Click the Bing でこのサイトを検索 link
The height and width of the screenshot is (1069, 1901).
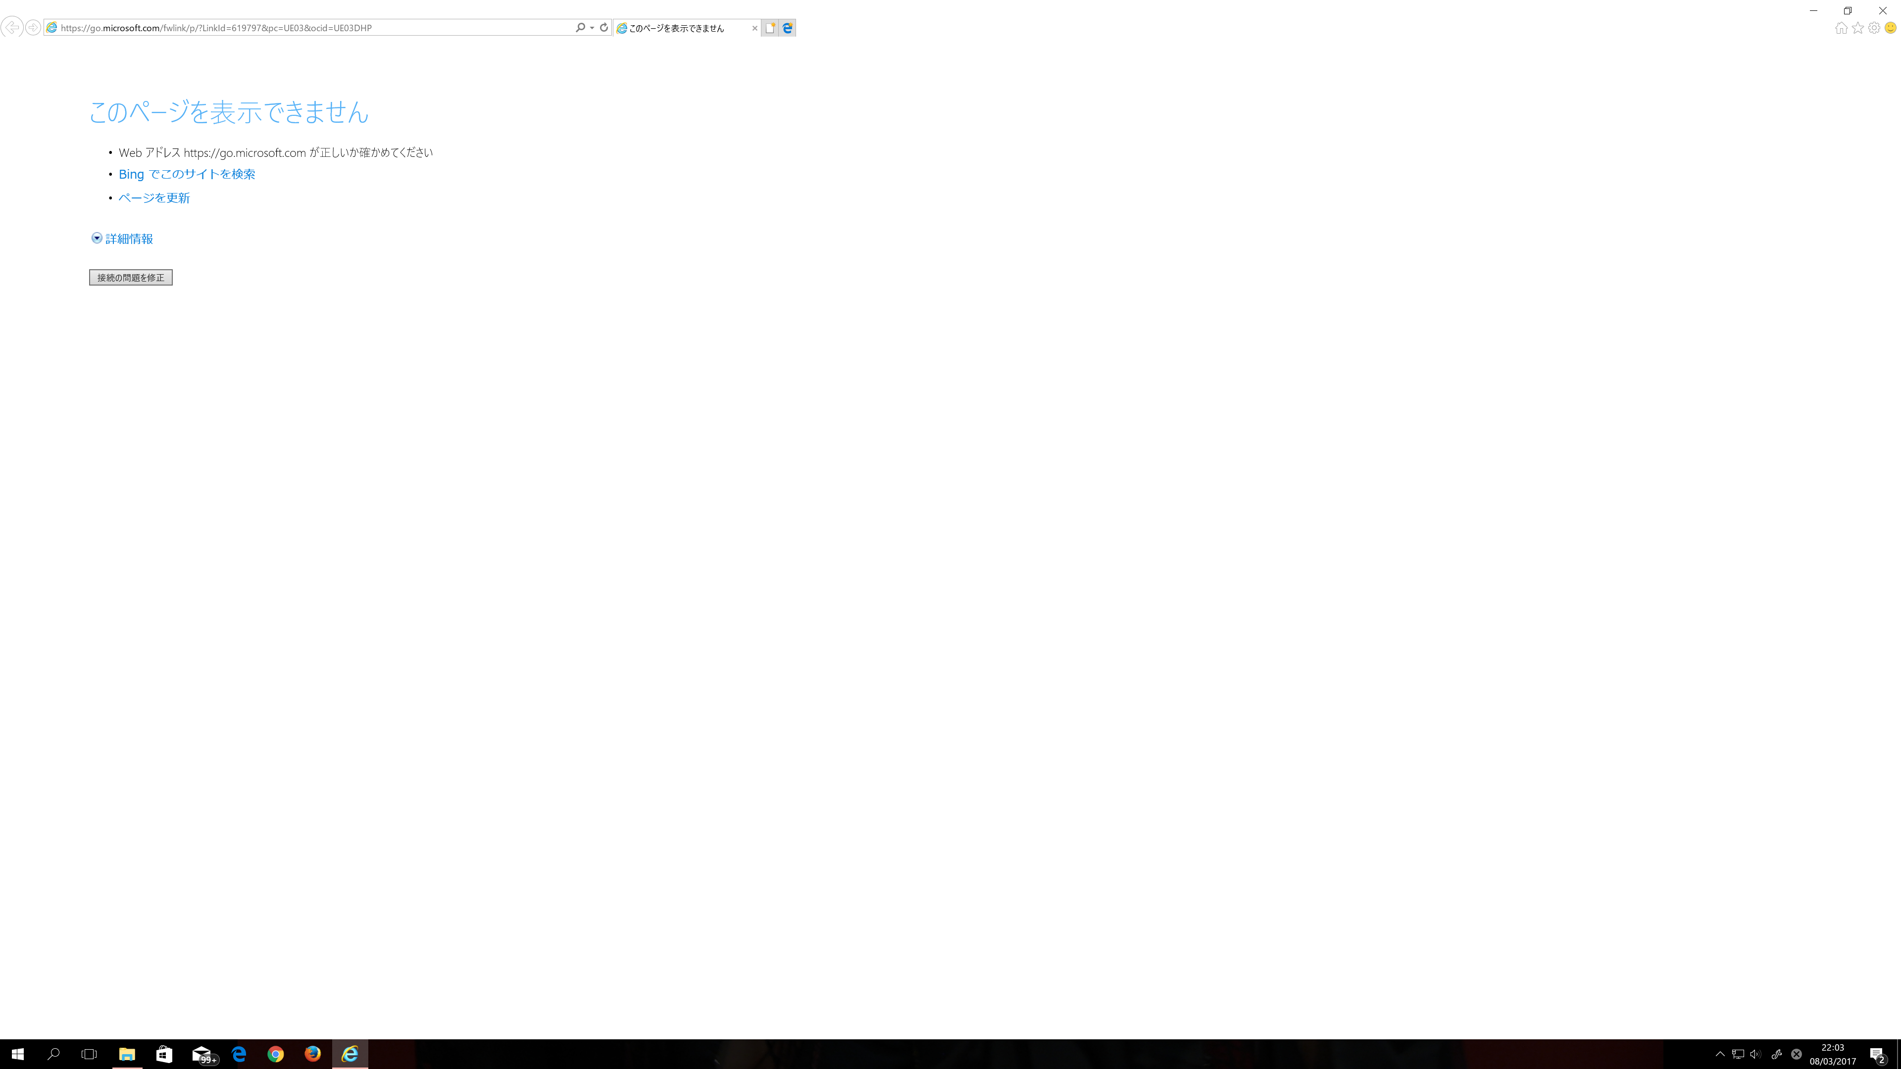coord(187,174)
